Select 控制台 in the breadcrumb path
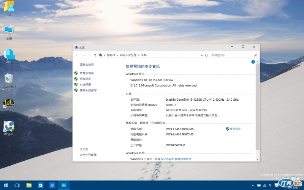This screenshot has height=190, width=304. (x=111, y=55)
